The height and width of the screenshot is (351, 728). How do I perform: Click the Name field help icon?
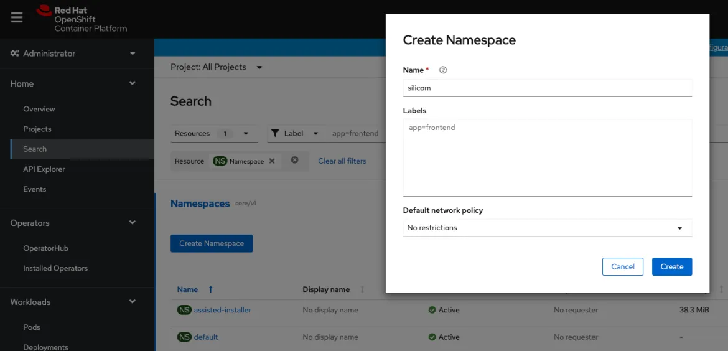pos(443,70)
